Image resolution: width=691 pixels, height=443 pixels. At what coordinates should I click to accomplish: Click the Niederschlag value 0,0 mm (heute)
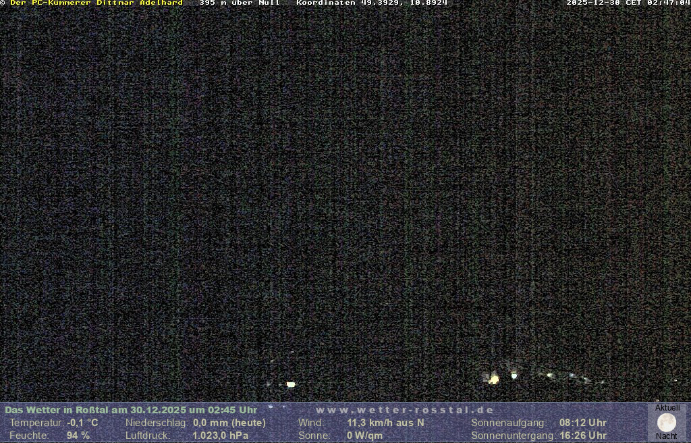pyautogui.click(x=229, y=423)
